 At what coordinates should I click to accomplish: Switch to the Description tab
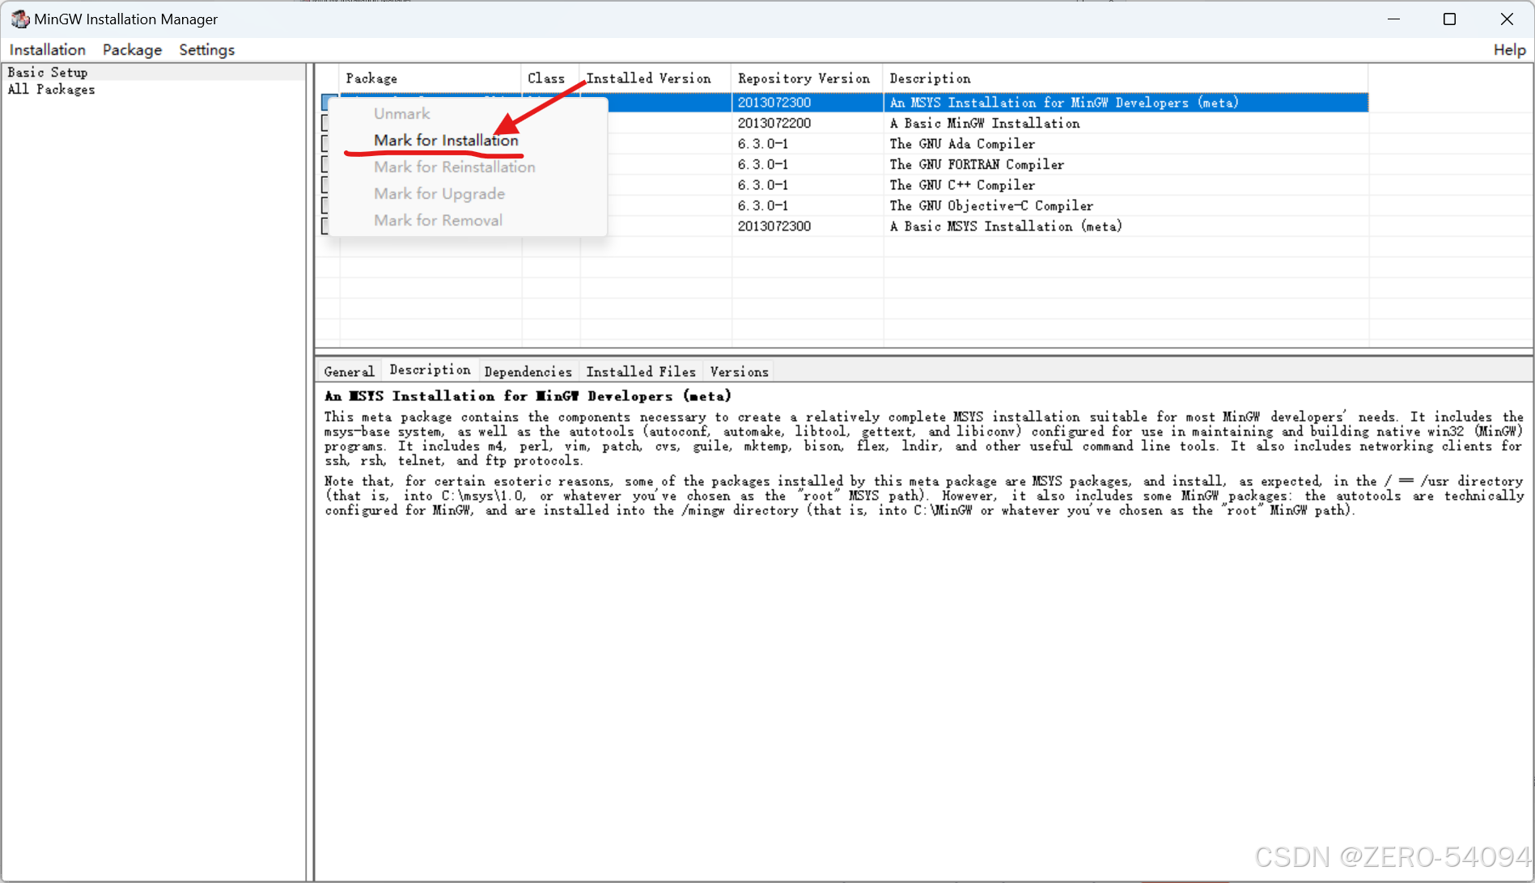point(430,370)
